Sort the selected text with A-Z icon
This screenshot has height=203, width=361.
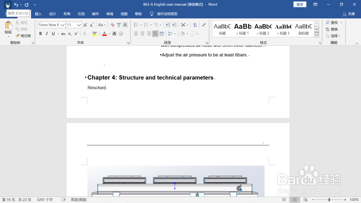tap(195, 25)
